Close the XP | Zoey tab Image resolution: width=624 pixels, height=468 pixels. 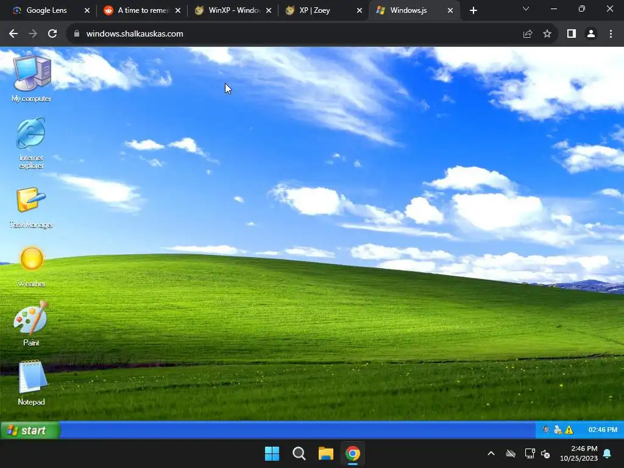(360, 10)
